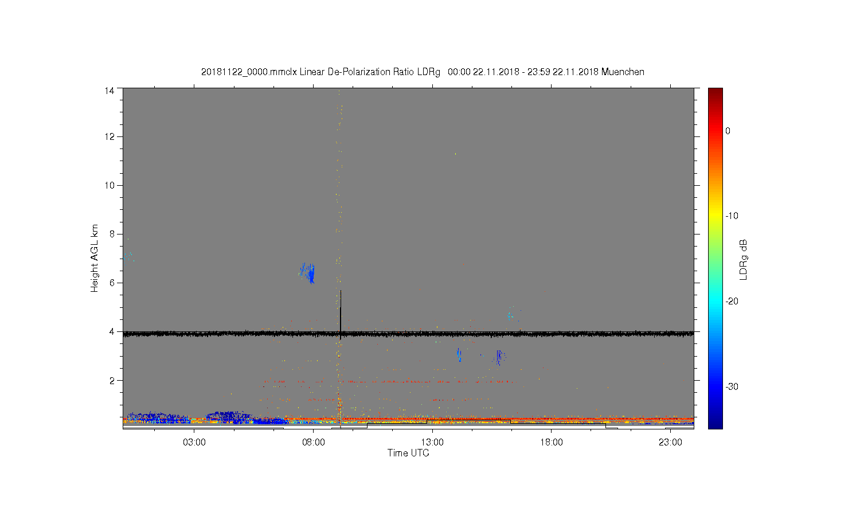Click the 'Height AGL km' y-axis label

[95, 258]
